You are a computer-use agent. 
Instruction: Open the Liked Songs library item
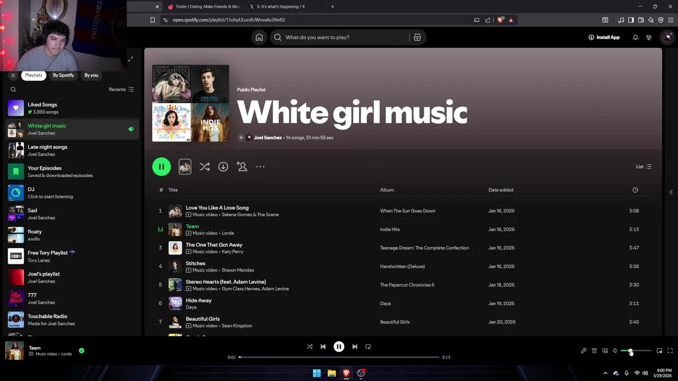coord(73,108)
